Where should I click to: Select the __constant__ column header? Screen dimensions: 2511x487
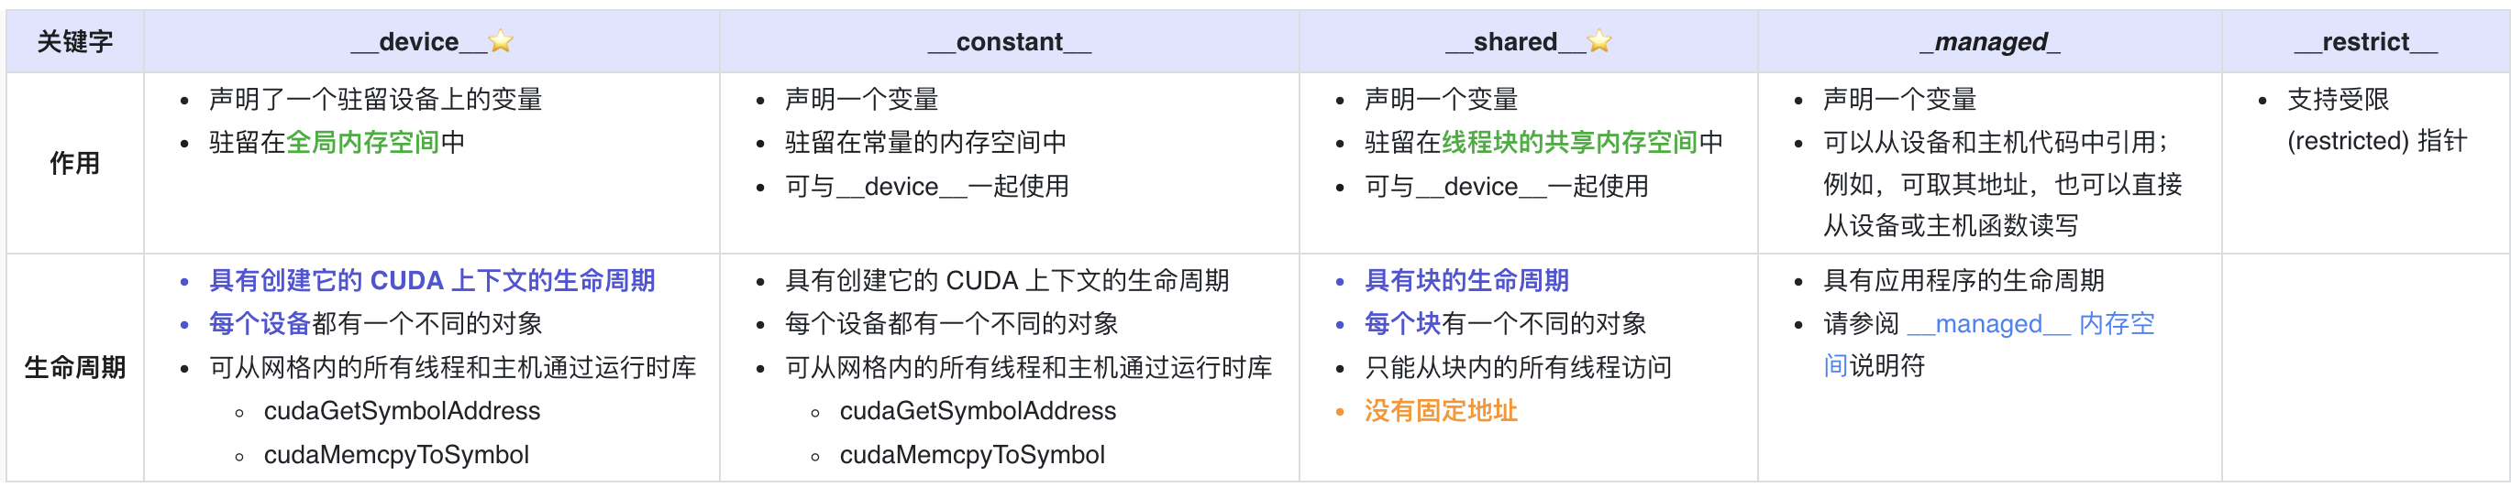click(x=1009, y=42)
